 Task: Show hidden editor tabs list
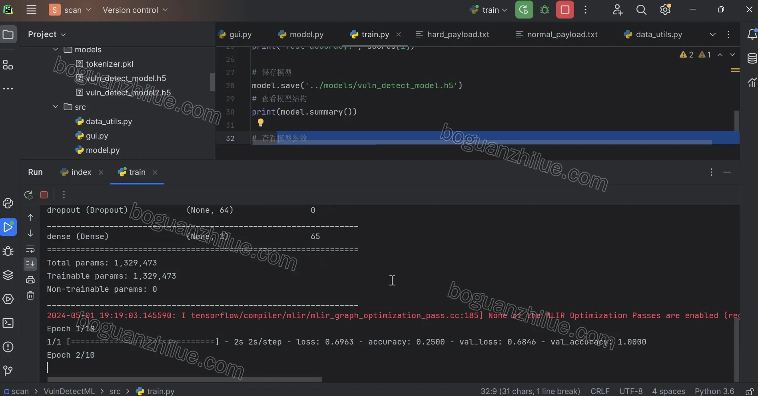click(x=712, y=34)
